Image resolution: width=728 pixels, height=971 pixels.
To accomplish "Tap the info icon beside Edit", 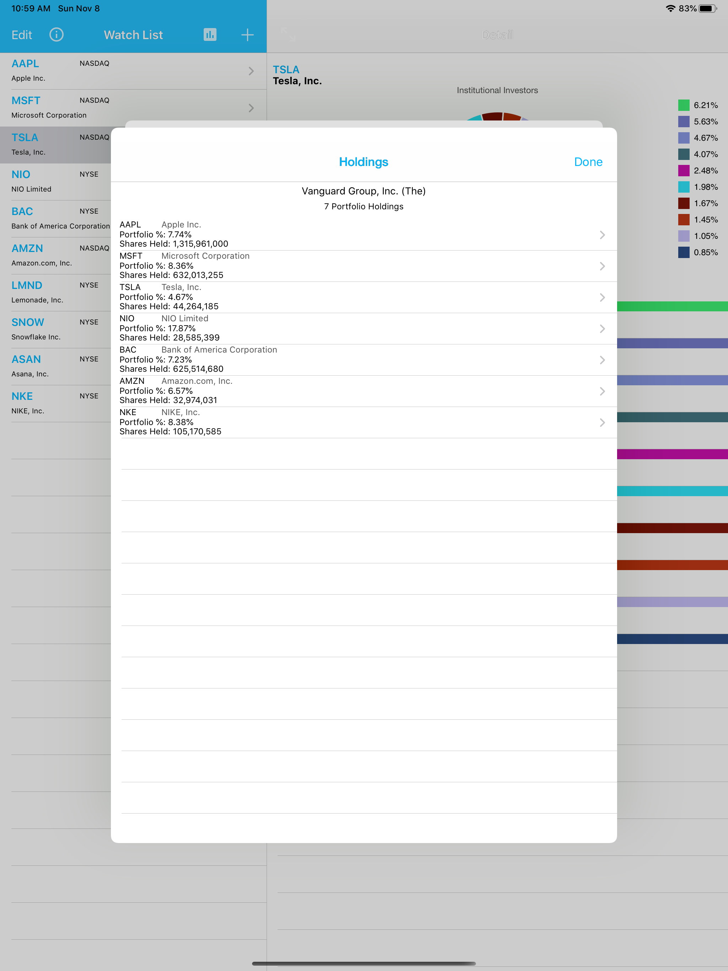I will click(56, 35).
